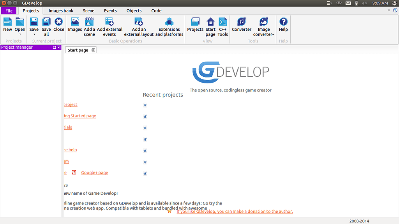Expand the Open button dropdown arrow
This screenshot has height=224, width=399.
pyautogui.click(x=20, y=34)
